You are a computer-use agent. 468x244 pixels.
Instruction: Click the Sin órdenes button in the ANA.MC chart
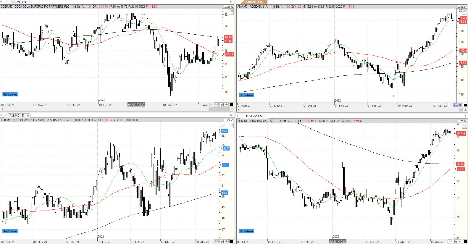[x=247, y=95]
